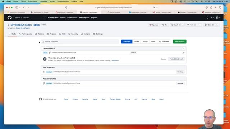230x129 pixels.
Task: Open the user avatar dropdown menu
Action: (218, 18)
